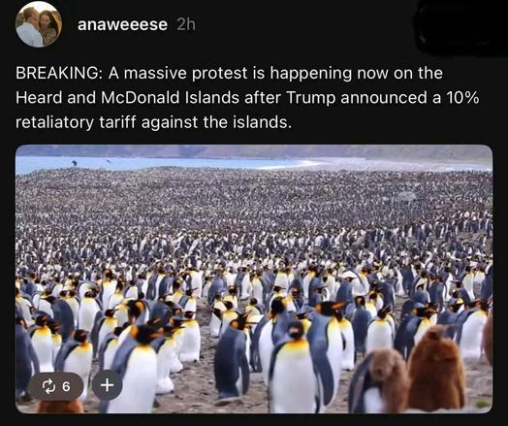Image resolution: width=508 pixels, height=426 pixels.
Task: Tap the words massive protest
Action: coord(185,74)
